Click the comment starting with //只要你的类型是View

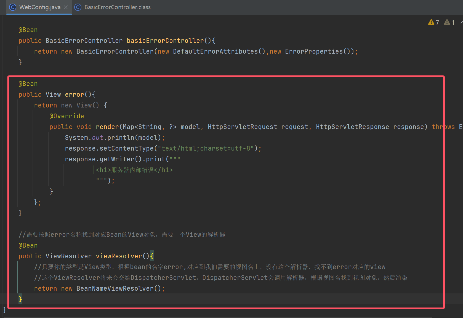210,267
